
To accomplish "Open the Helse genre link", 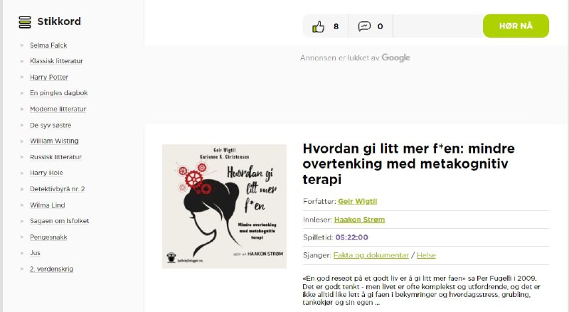I will click(x=426, y=255).
